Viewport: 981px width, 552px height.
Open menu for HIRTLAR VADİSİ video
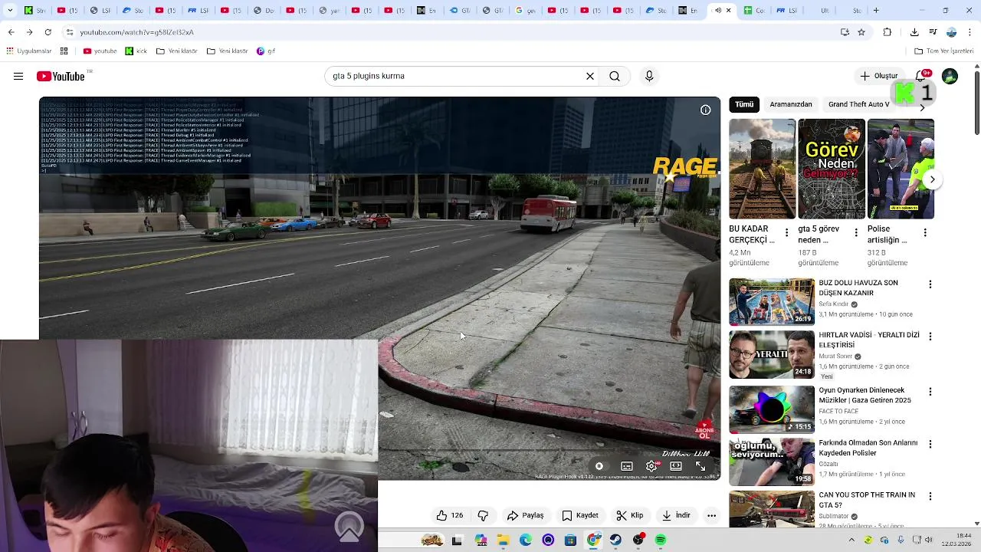930,337
